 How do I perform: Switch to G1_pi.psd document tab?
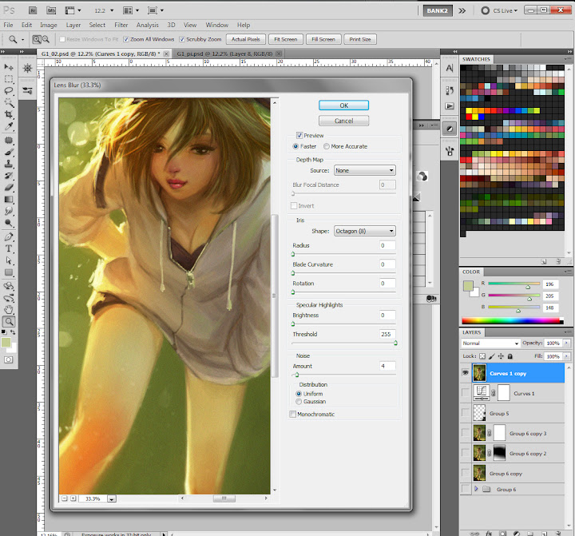point(224,54)
